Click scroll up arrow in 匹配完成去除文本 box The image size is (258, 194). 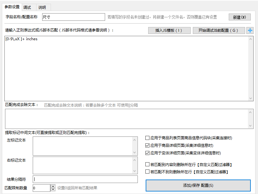tap(250, 112)
